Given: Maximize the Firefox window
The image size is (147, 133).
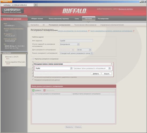Looking at the screenshot, I should (x=143, y=2).
